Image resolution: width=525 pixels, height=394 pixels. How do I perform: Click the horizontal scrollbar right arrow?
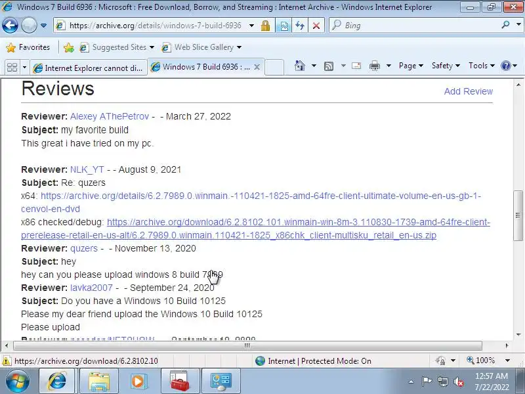[507, 345]
